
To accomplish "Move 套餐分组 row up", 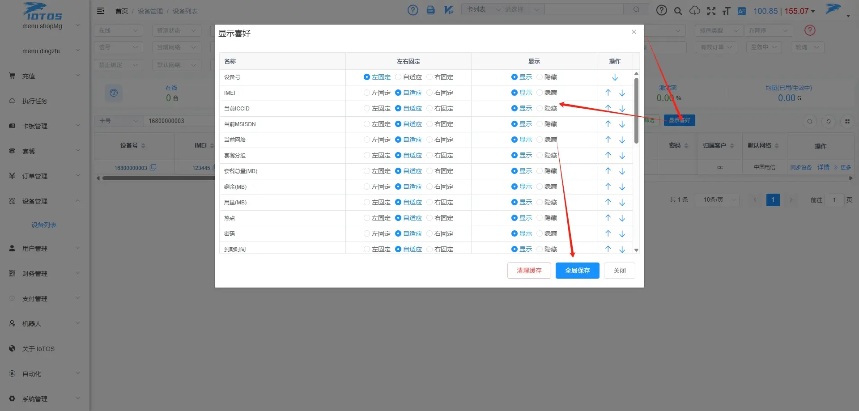I will (x=608, y=155).
